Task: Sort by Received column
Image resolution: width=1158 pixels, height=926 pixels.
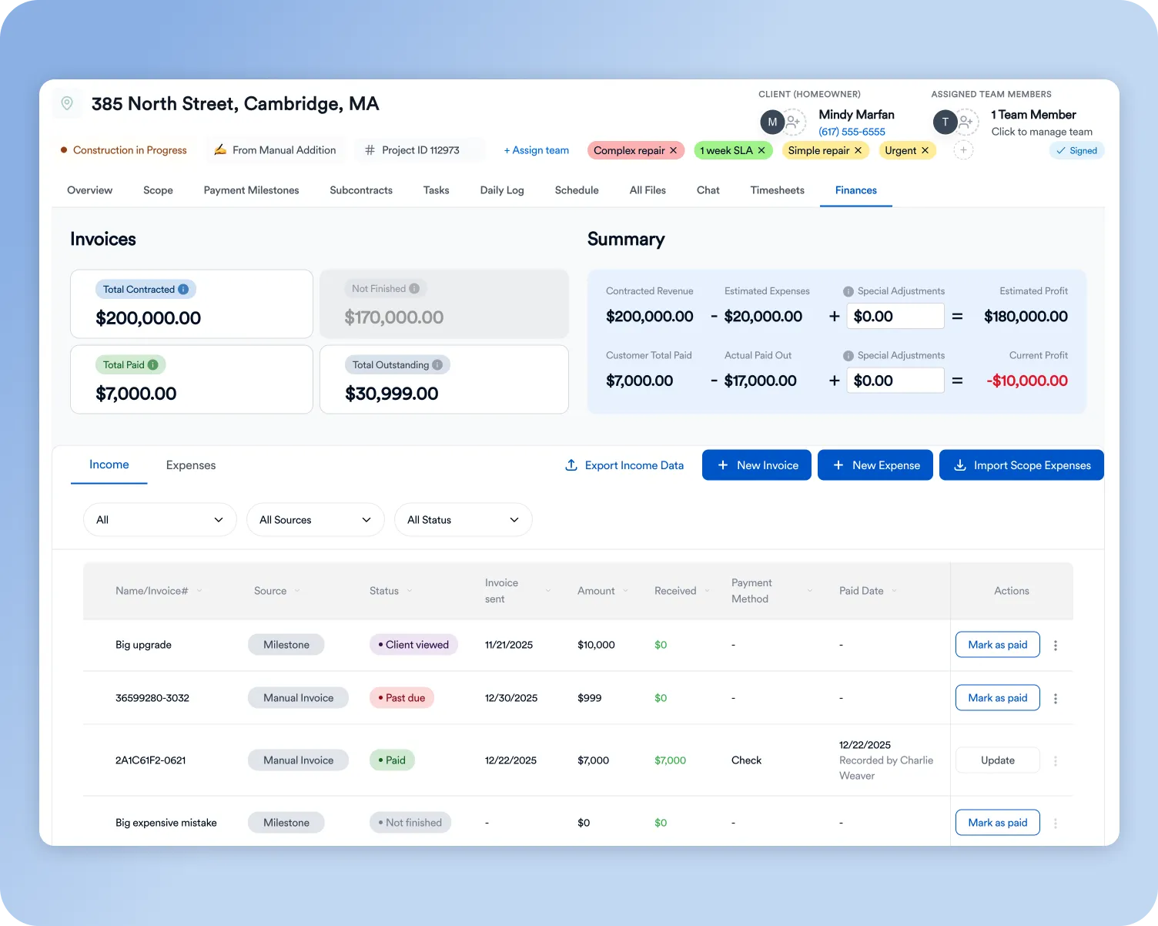Action: pos(707,591)
